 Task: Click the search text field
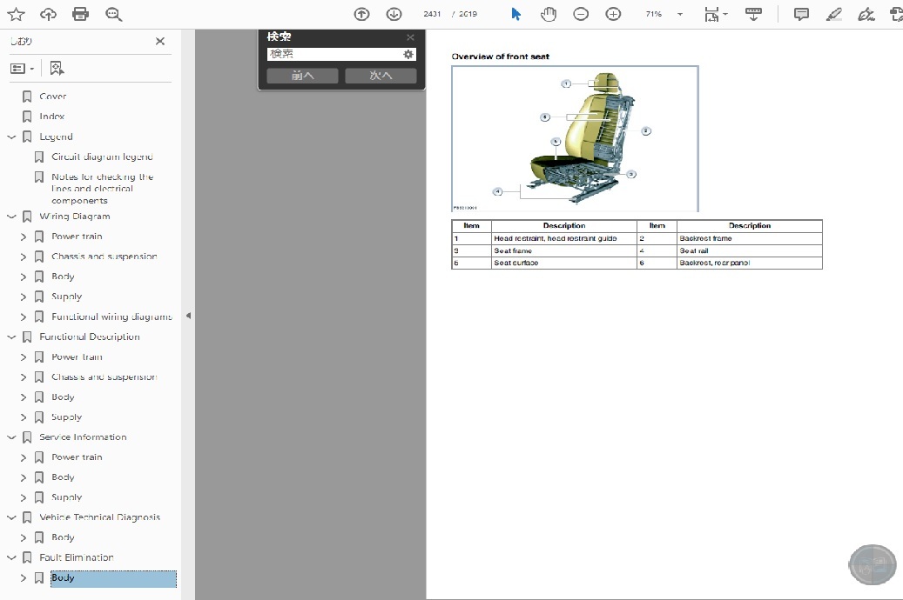click(x=334, y=54)
